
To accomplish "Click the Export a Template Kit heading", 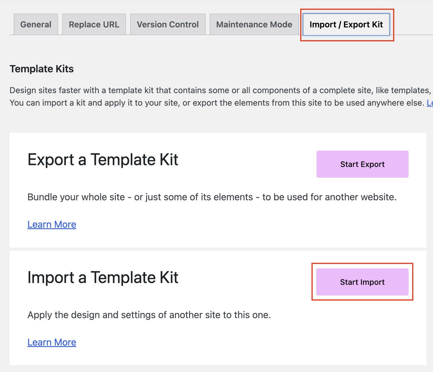I will 103,160.
